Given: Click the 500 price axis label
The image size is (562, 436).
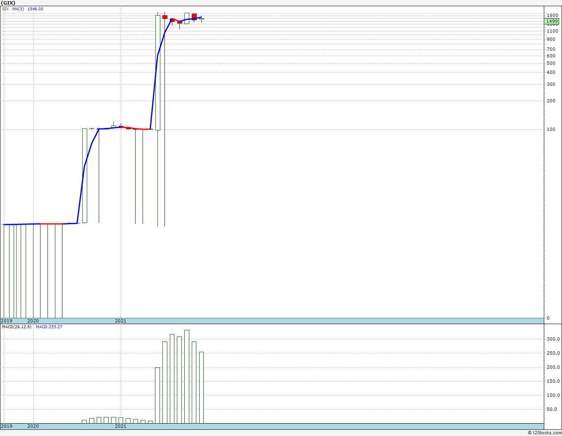Looking at the screenshot, I should (x=551, y=63).
